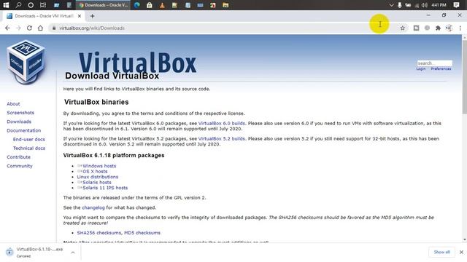Viewport: 467px width, 262px height.
Task: Open Contribute in sidebar
Action: point(18,157)
